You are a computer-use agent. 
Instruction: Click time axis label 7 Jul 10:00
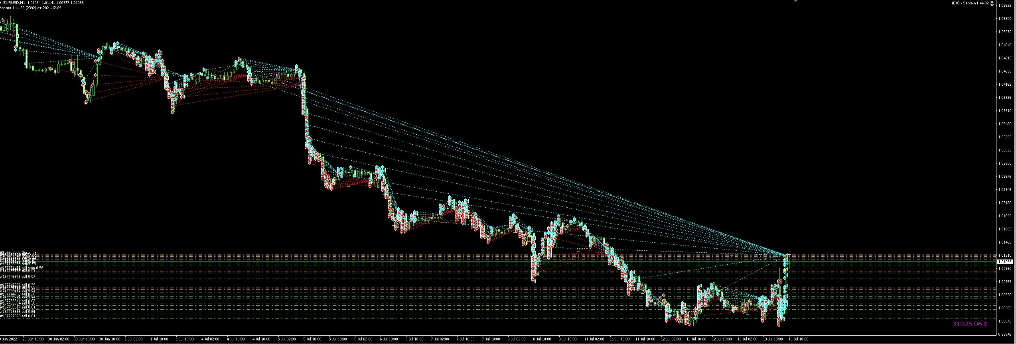coord(466,339)
